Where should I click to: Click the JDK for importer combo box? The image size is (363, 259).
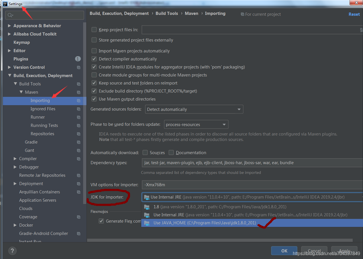[x=252, y=197]
